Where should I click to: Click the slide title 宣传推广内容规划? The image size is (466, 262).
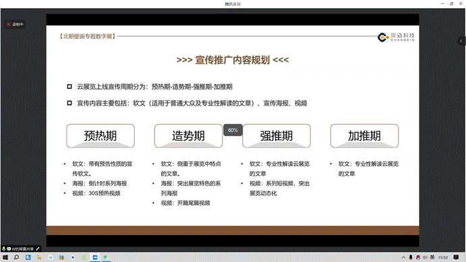233,60
